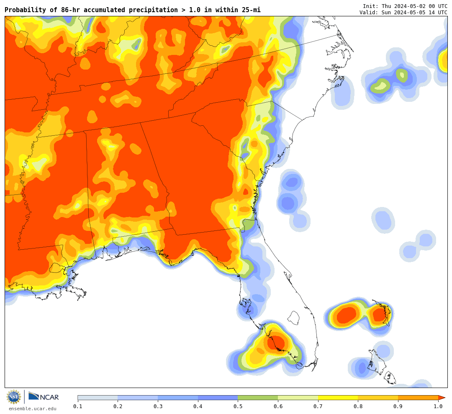
Task: Click the 0.6 colorbar label
Action: [278, 406]
